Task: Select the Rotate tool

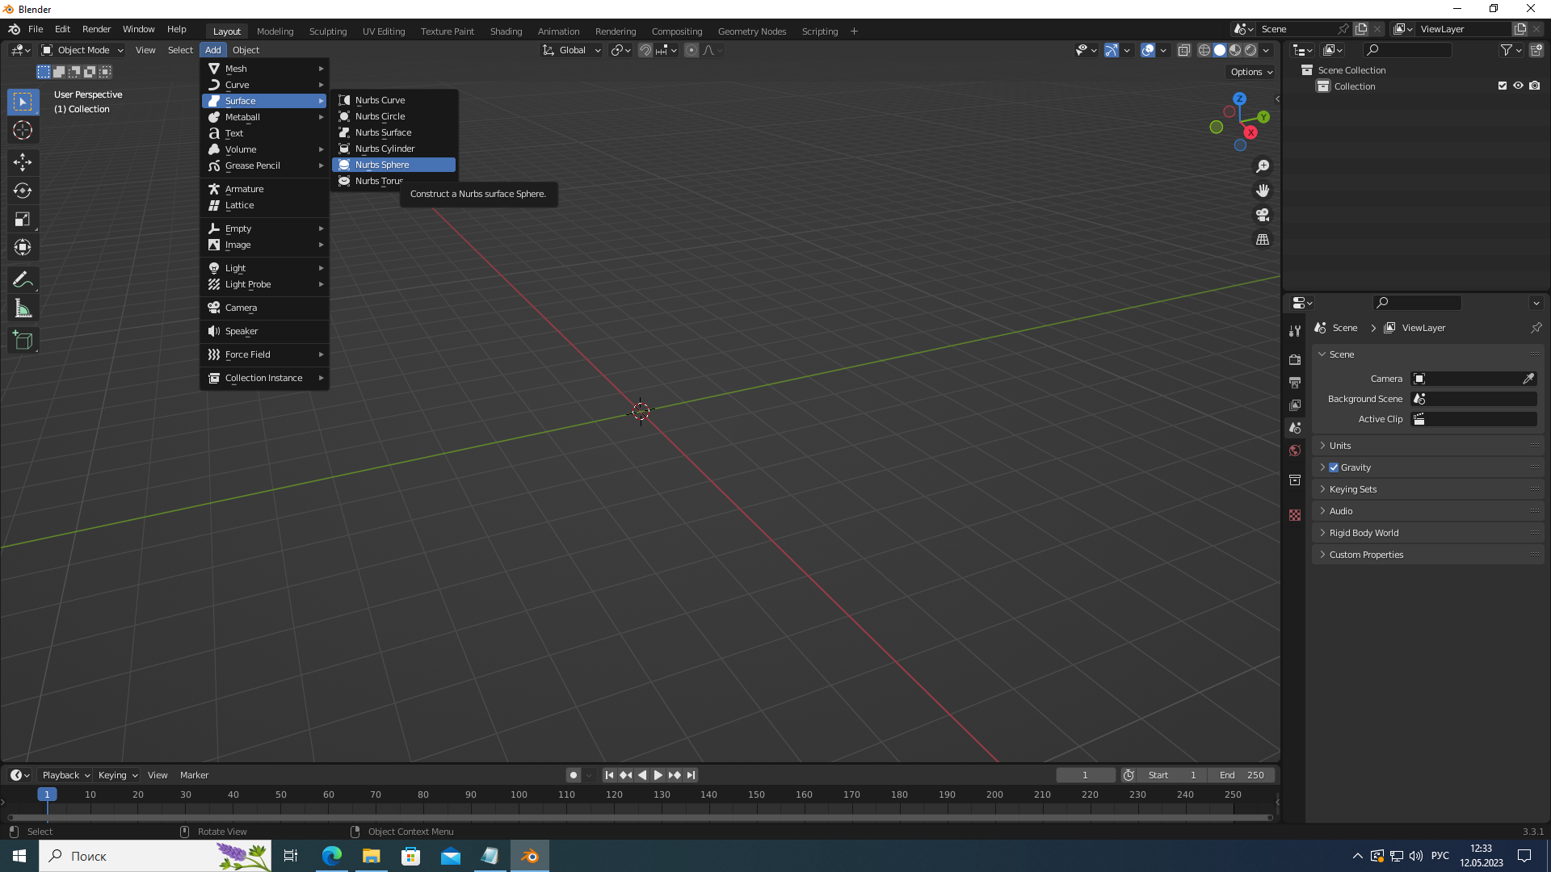Action: coord(23,191)
